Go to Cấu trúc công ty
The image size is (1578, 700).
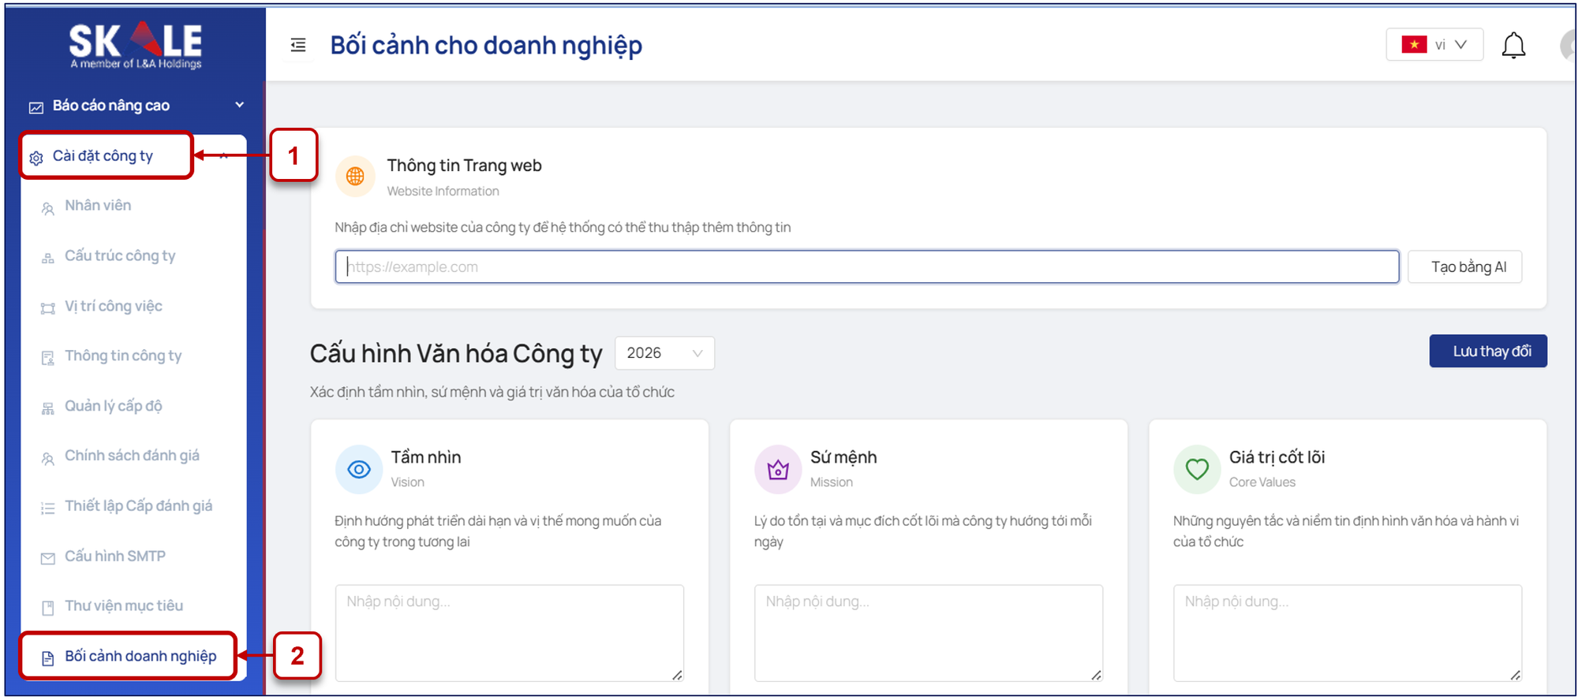click(120, 256)
